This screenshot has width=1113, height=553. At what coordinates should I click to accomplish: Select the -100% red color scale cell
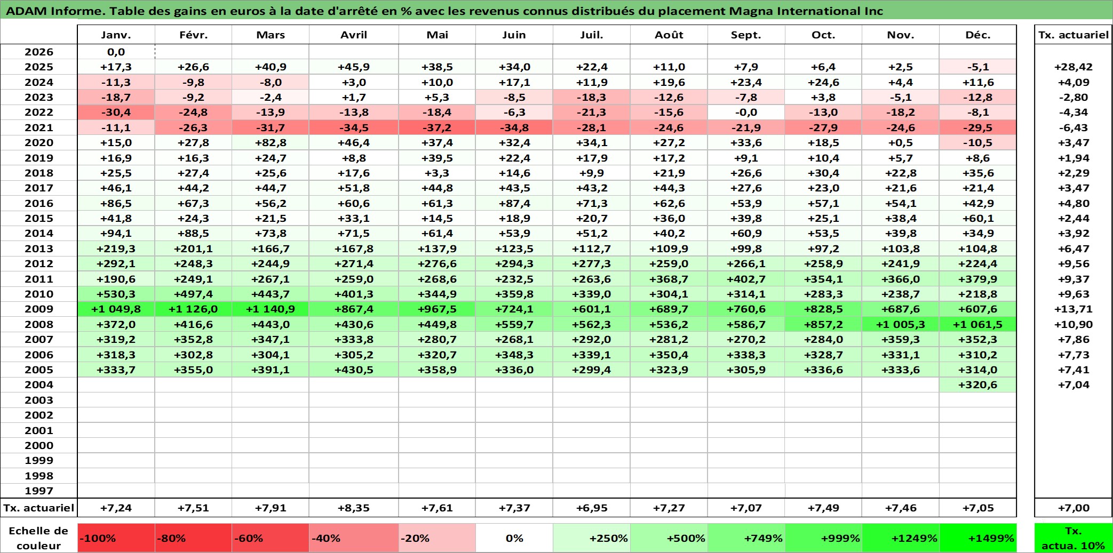point(116,538)
